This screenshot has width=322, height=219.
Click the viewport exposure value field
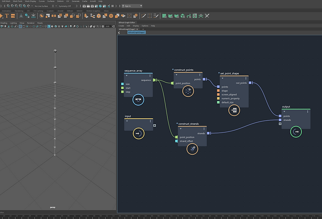pos(108,26)
